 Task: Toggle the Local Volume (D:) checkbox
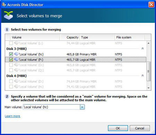(11, 81)
